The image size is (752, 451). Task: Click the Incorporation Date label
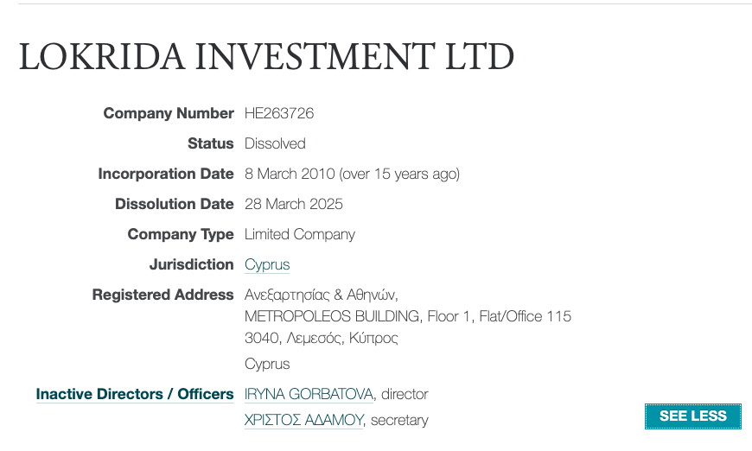point(166,174)
